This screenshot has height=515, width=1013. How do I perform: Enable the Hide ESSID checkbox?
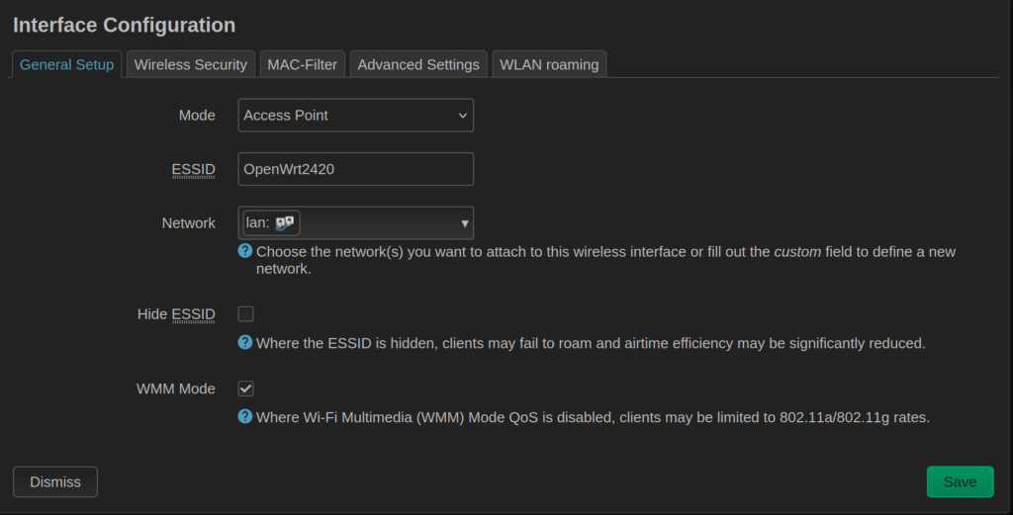point(246,314)
